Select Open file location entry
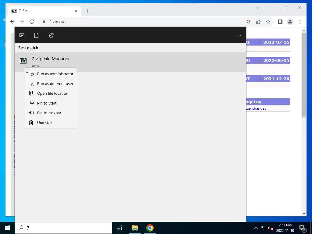The height and width of the screenshot is (234, 312). (x=51, y=93)
